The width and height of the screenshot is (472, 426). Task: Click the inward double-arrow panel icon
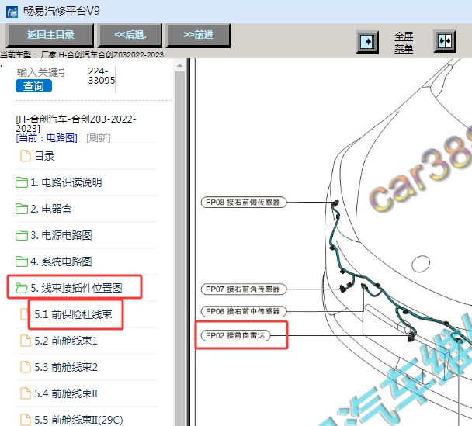coord(445,41)
